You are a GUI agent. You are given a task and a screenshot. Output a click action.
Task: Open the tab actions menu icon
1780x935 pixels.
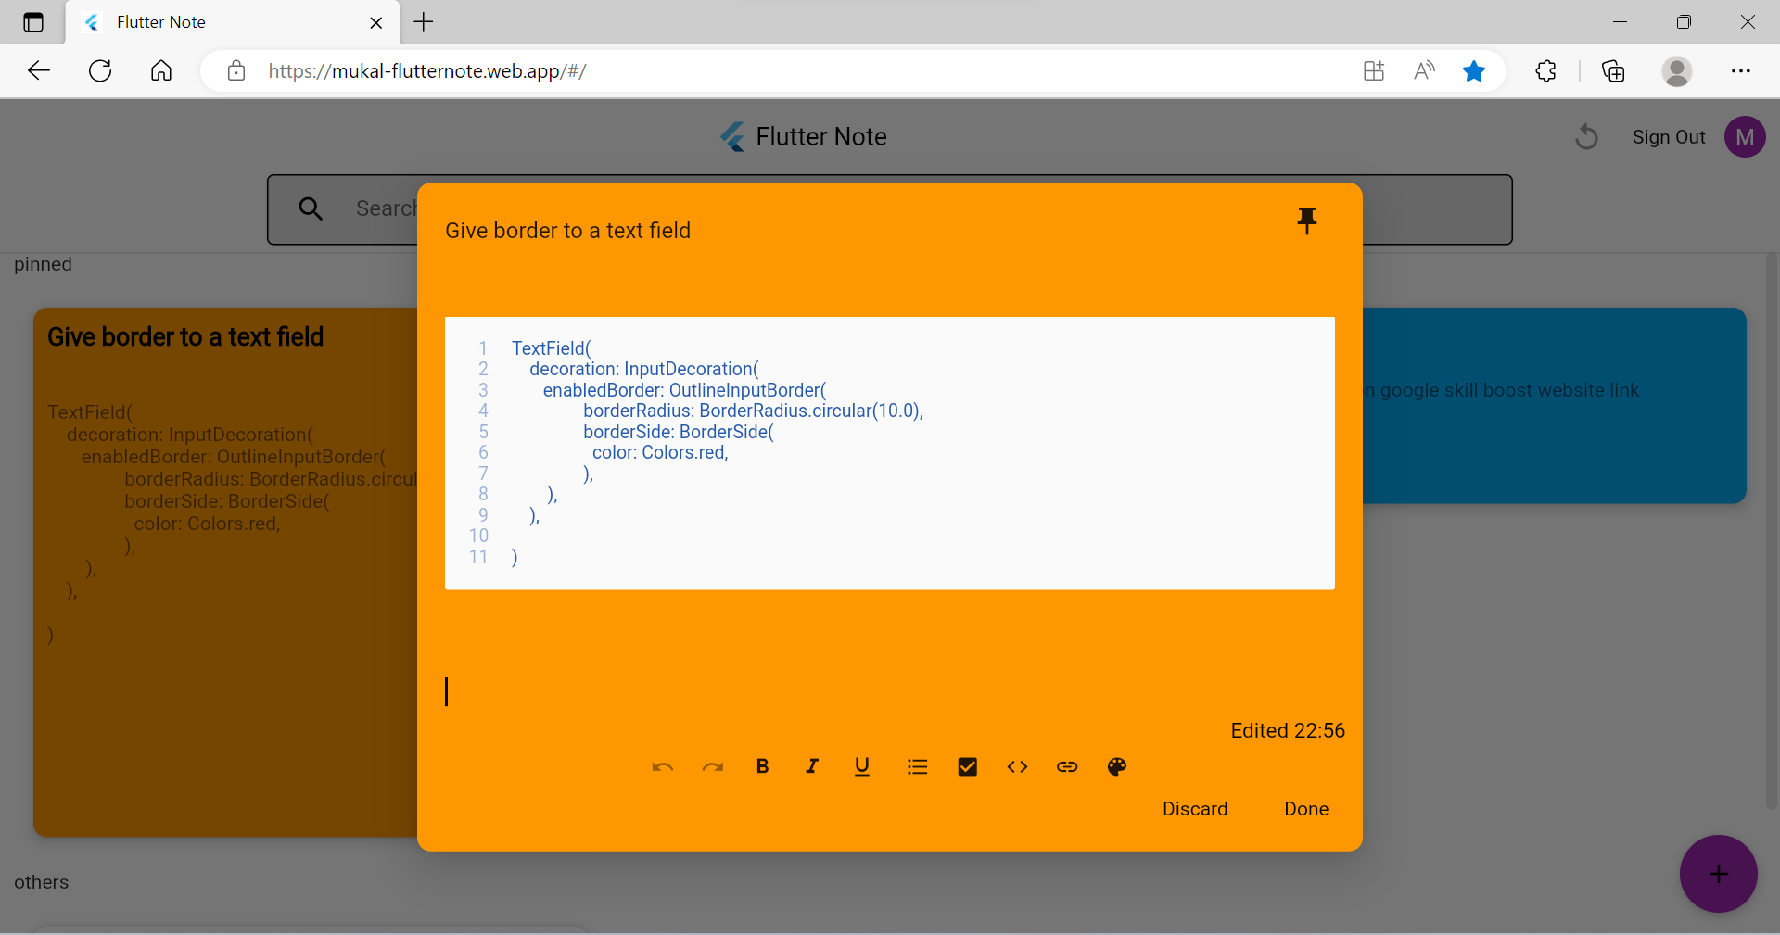click(33, 22)
